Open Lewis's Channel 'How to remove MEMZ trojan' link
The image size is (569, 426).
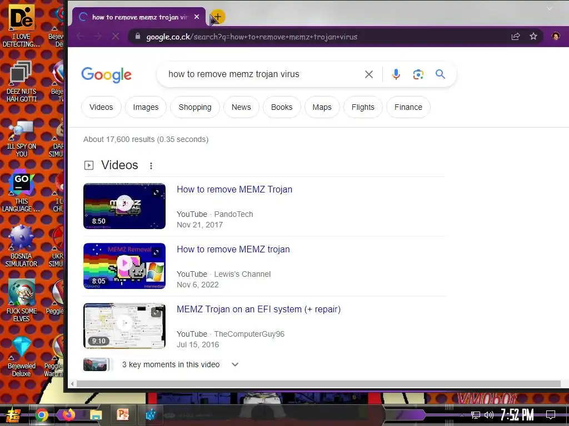233,249
